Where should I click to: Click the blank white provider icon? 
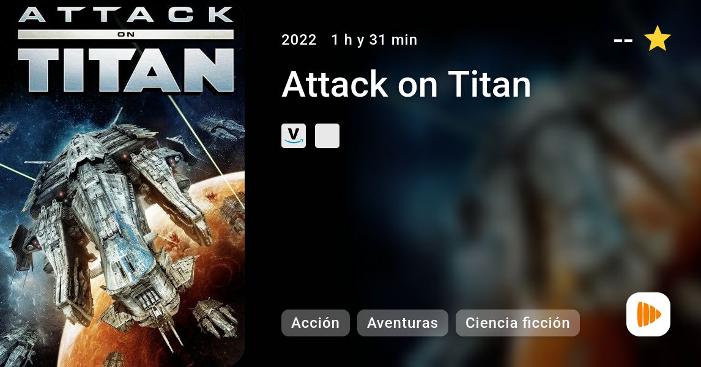327,135
